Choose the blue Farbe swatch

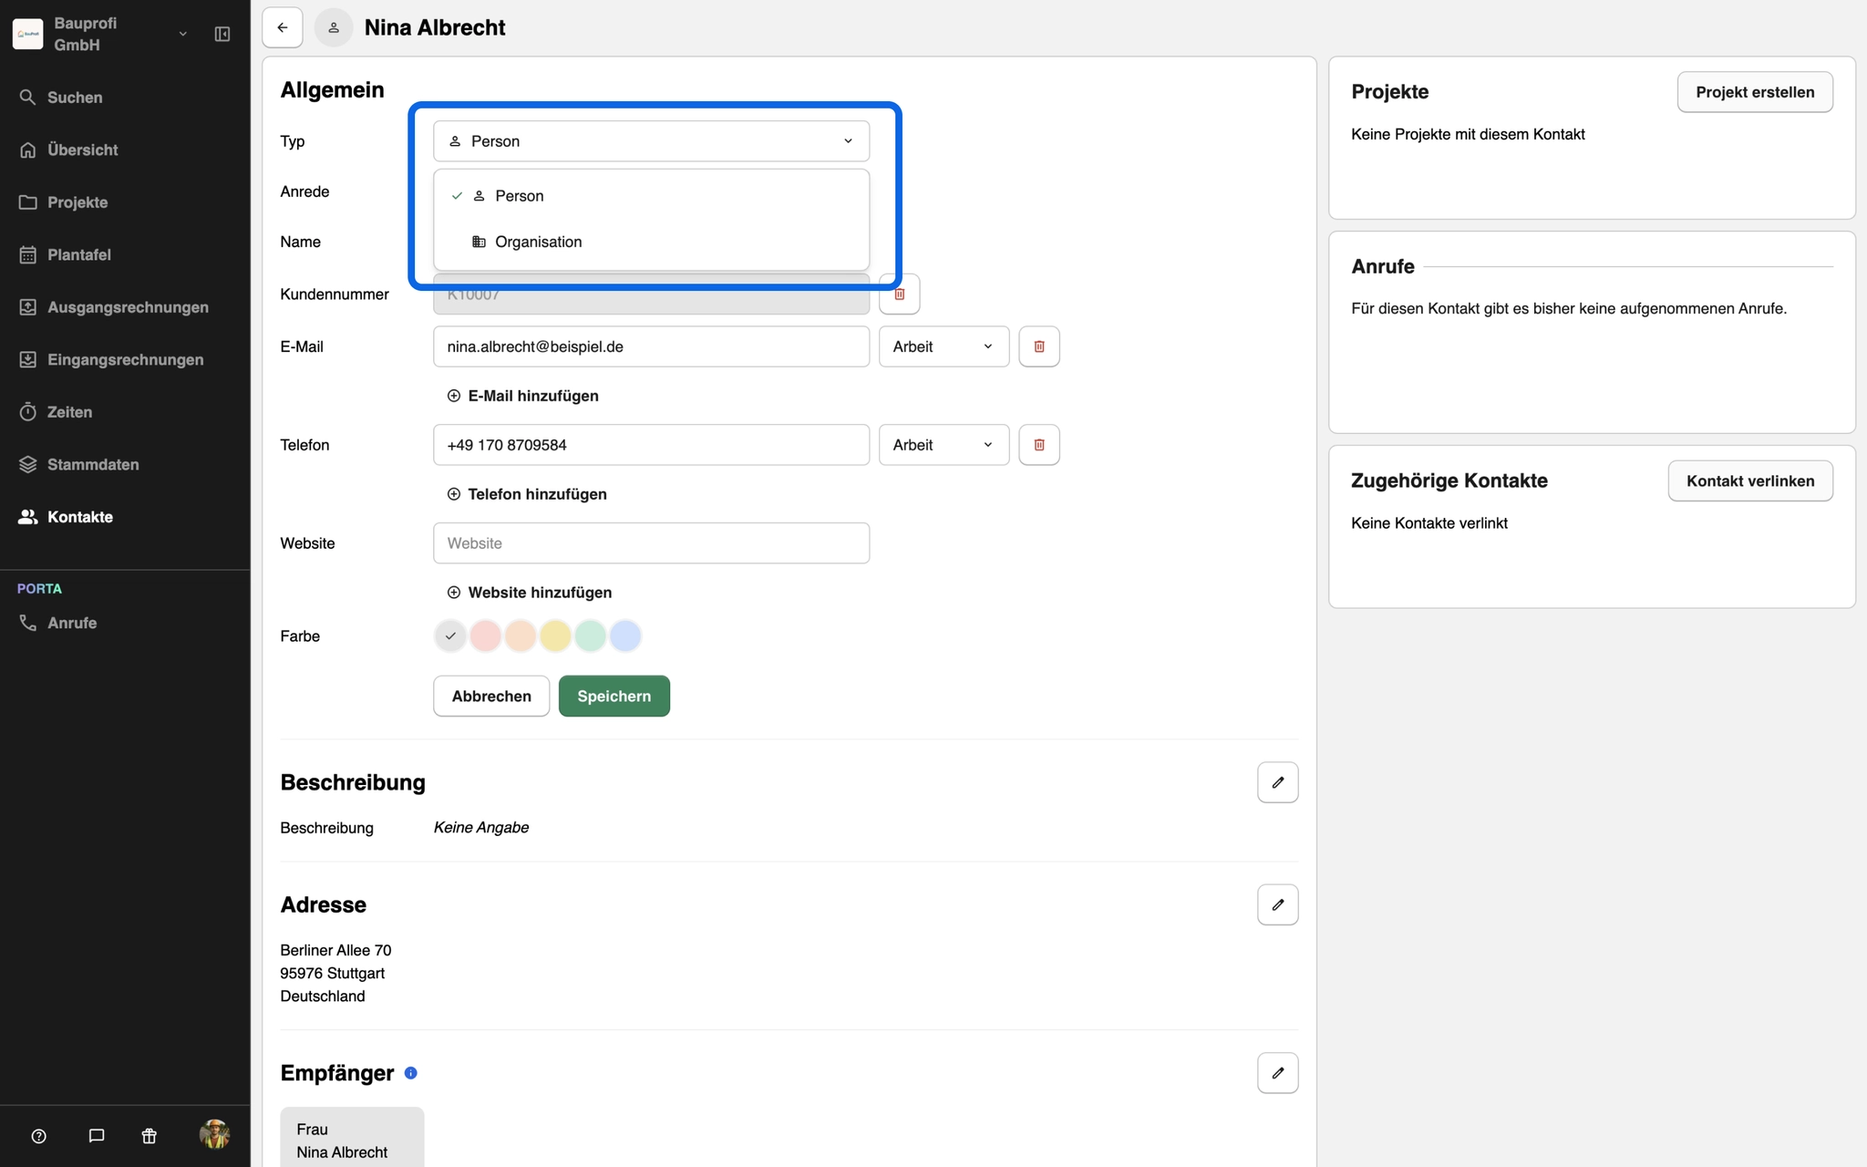(625, 636)
